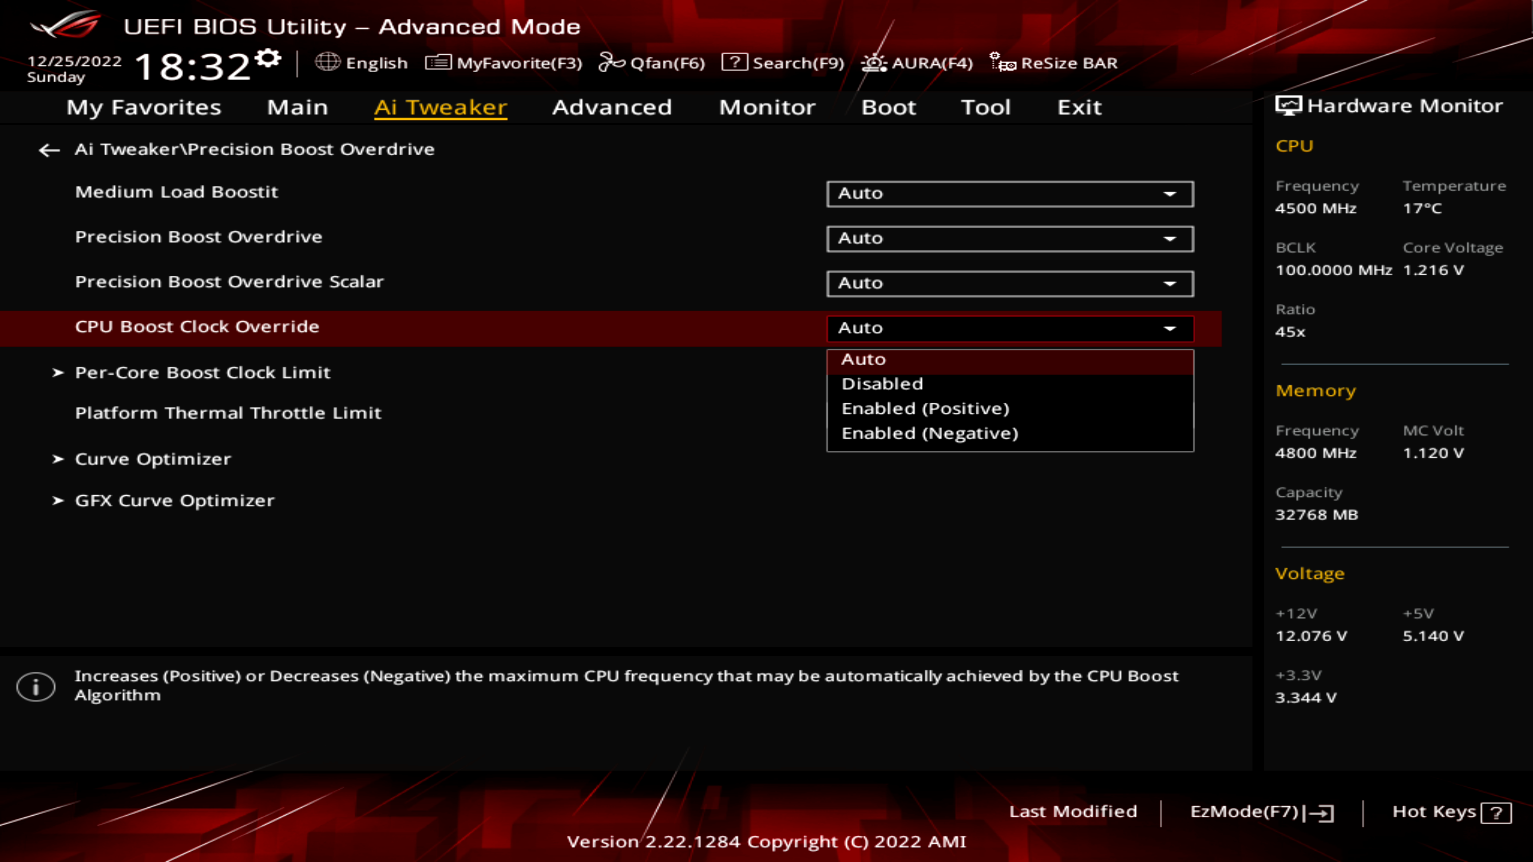Open Hot Keys help
Image resolution: width=1533 pixels, height=862 pixels.
point(1452,812)
